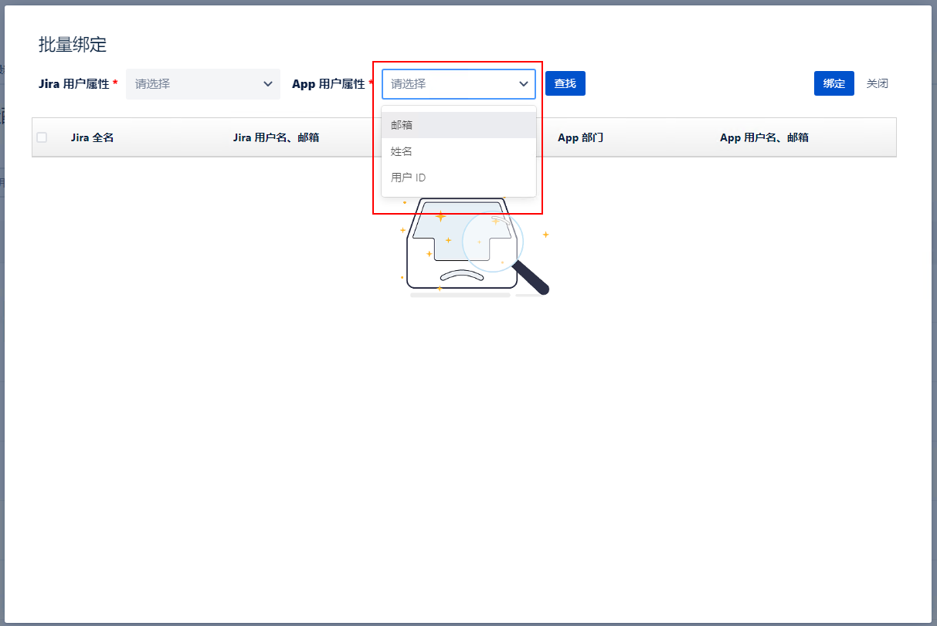Click the 批量绑定 dialog title

tap(73, 45)
